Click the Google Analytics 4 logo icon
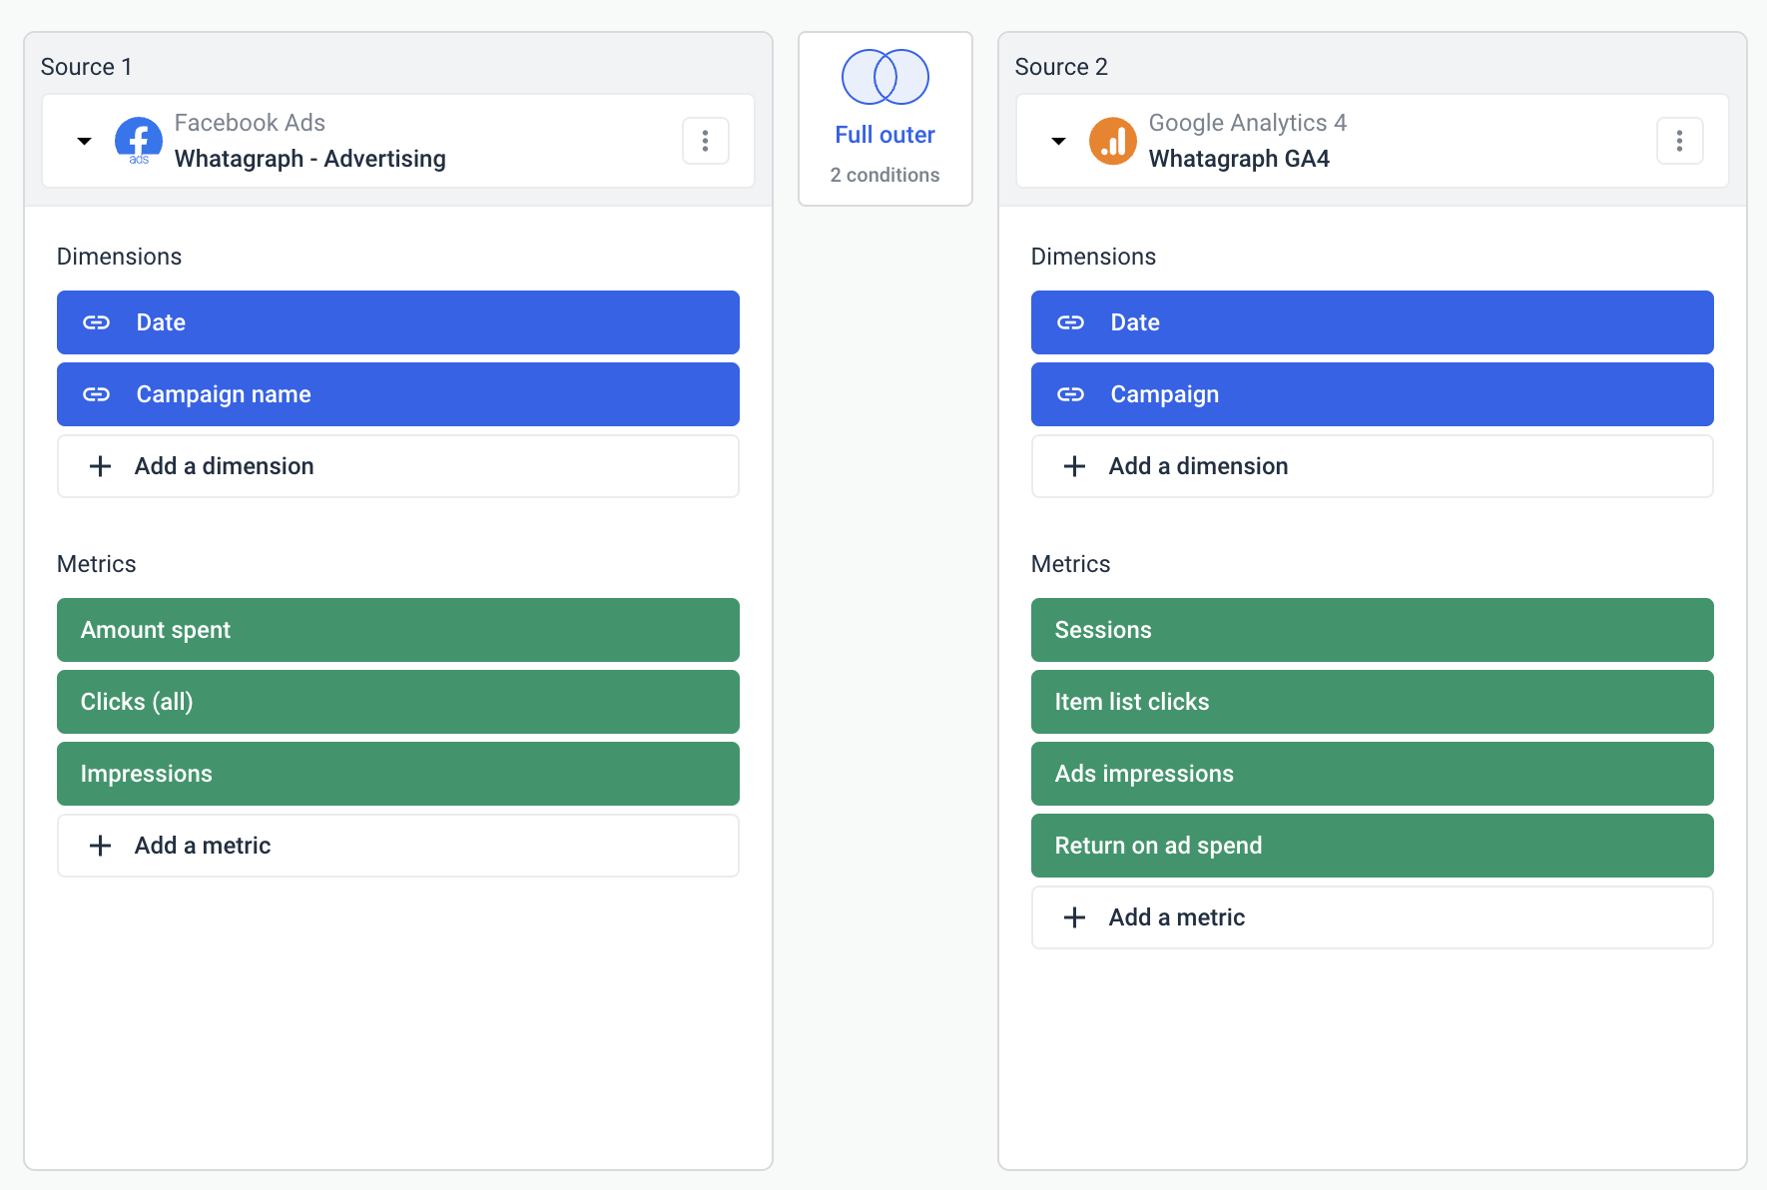1767x1190 pixels. pos(1112,141)
